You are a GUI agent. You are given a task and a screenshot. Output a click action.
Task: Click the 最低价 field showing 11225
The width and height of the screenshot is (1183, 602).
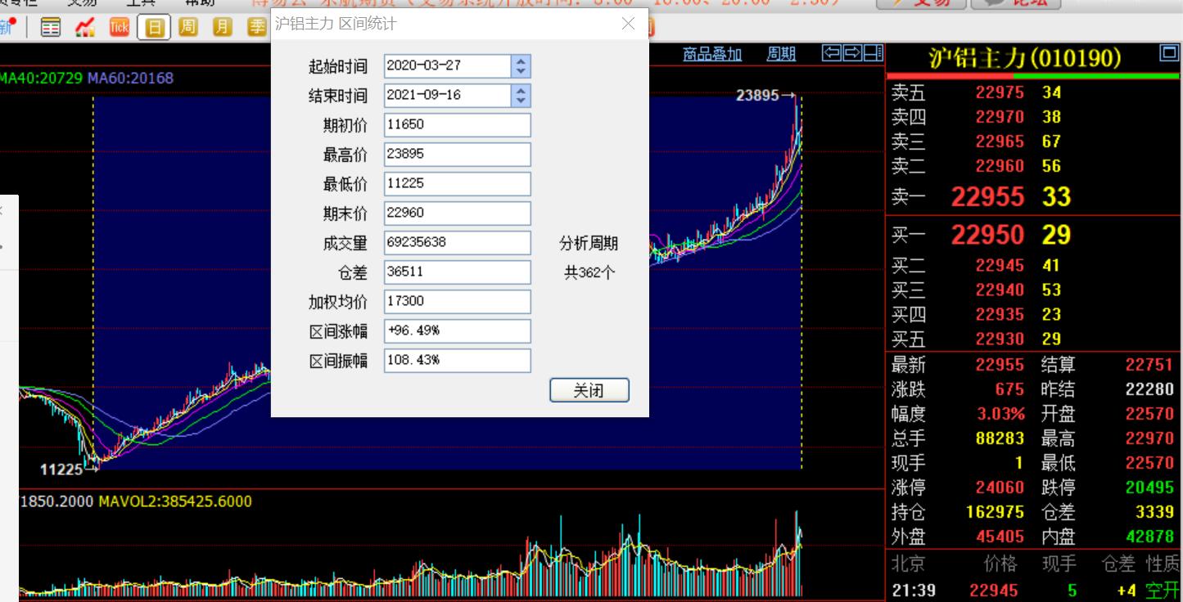coord(457,184)
